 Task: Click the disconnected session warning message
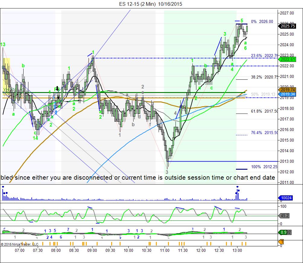(x=138, y=178)
